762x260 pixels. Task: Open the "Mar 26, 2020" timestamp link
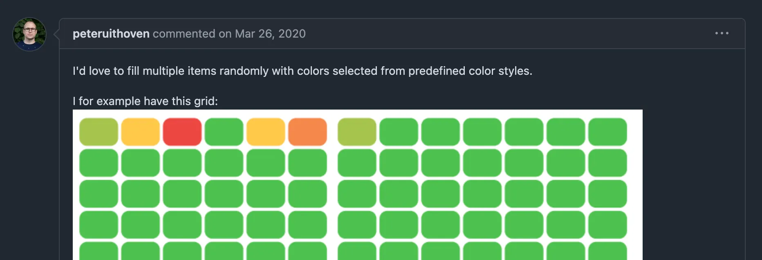point(270,34)
